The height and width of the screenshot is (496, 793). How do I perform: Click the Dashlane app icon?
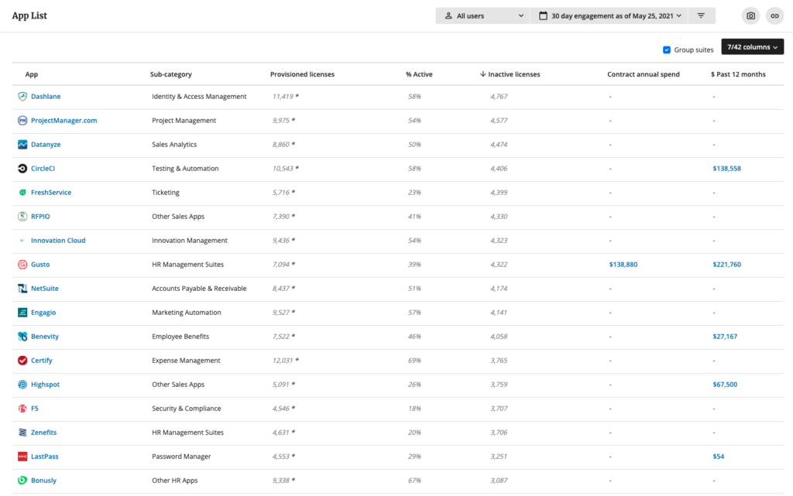22,97
